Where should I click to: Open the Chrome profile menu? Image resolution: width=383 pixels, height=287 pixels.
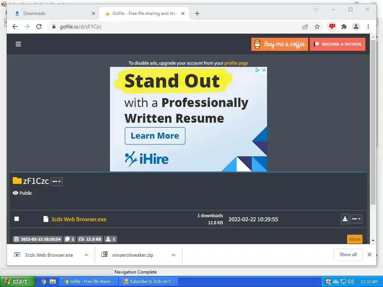click(x=356, y=27)
